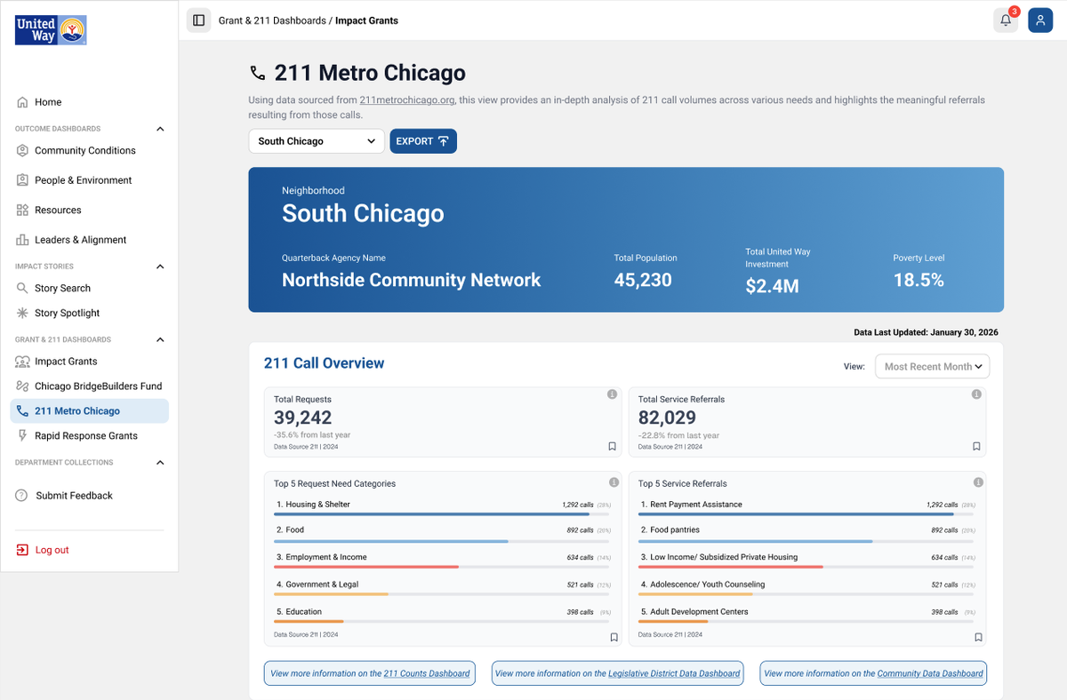Click the Impact Grants people icon
This screenshot has width=1067, height=700.
click(22, 362)
